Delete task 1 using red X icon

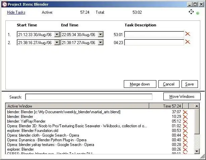pyautogui.click(x=188, y=34)
